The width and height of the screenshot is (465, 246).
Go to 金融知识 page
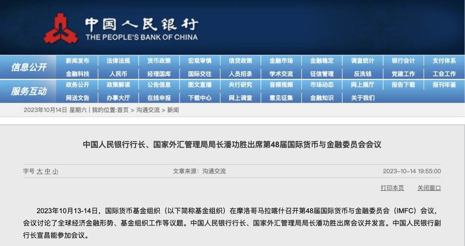pos(322,98)
